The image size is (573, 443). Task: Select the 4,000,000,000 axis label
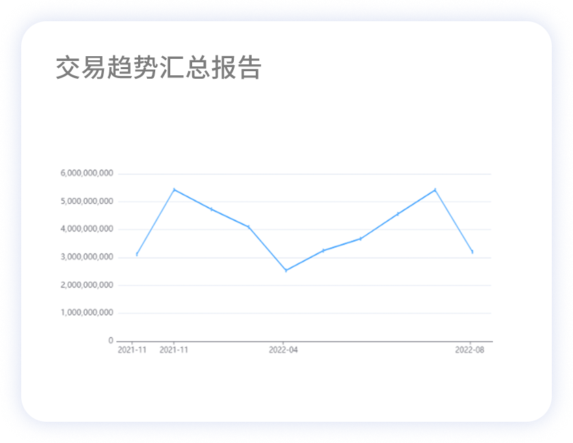pos(87,229)
